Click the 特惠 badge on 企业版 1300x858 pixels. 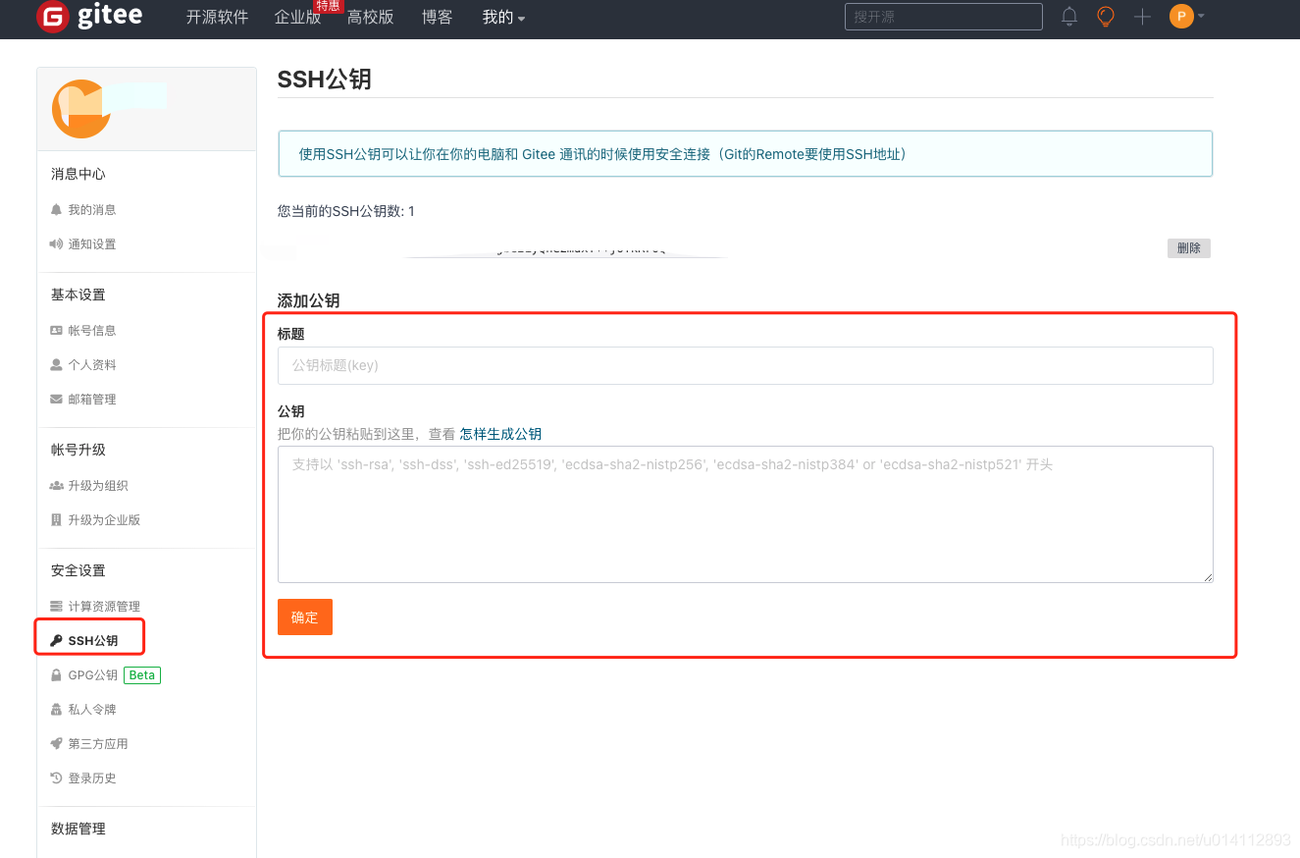pos(328,6)
